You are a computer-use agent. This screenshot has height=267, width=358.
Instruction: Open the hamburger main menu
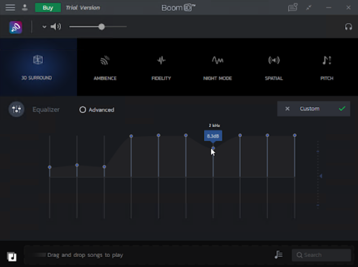[10, 8]
